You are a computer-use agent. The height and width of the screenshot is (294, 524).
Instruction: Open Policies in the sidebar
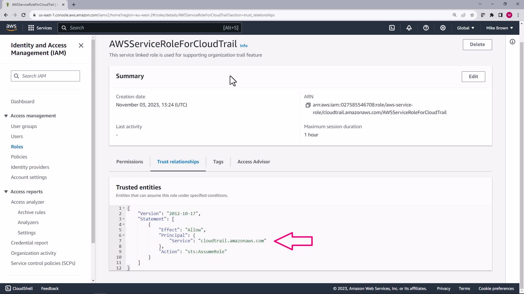pyautogui.click(x=19, y=157)
